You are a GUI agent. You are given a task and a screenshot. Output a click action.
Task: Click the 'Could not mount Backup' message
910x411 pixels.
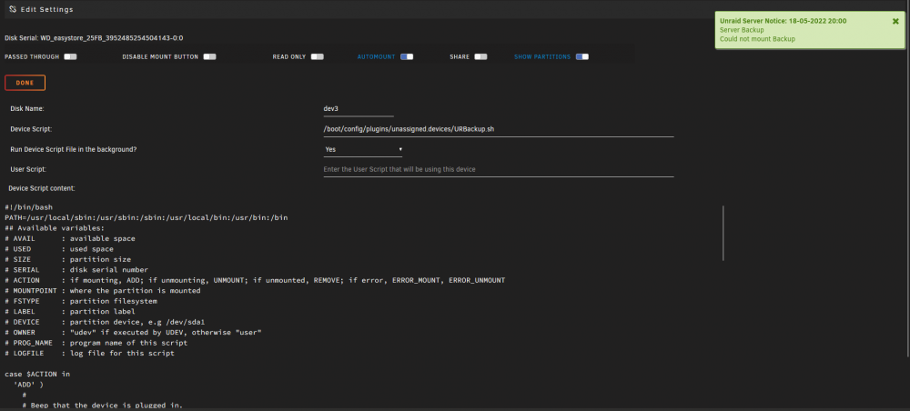[757, 39]
